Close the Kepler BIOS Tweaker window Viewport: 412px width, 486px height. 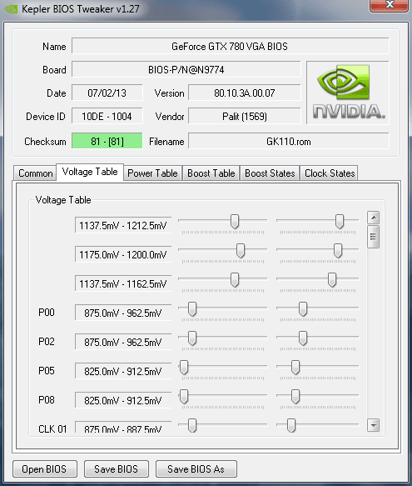(x=389, y=5)
